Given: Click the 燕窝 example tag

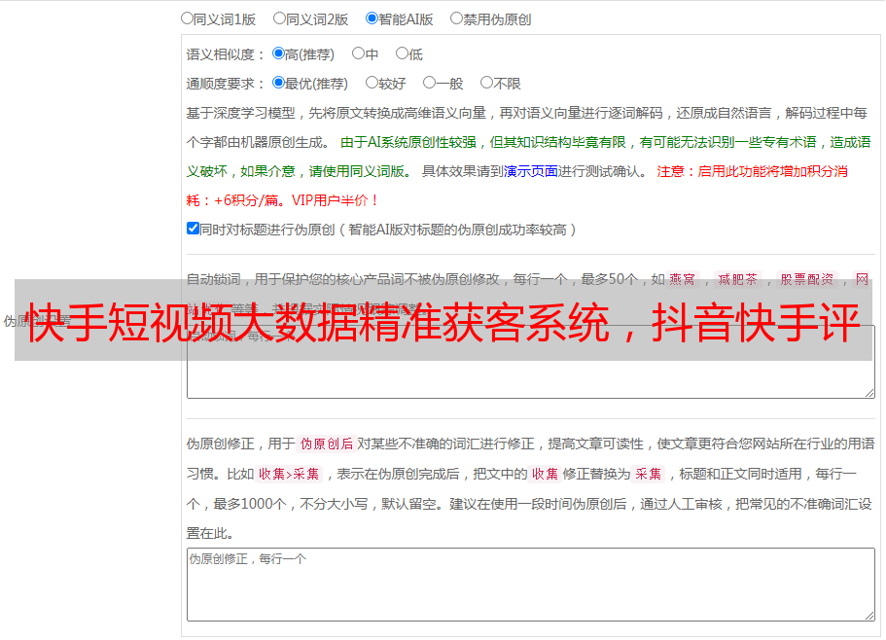Looking at the screenshot, I should (x=682, y=279).
